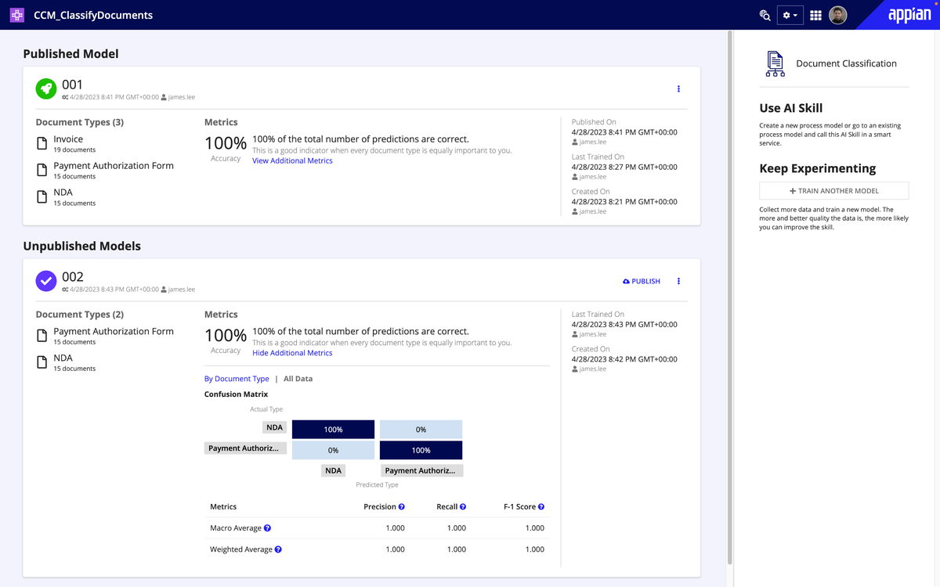
Task: Click Train Another Model button
Action: 833,191
